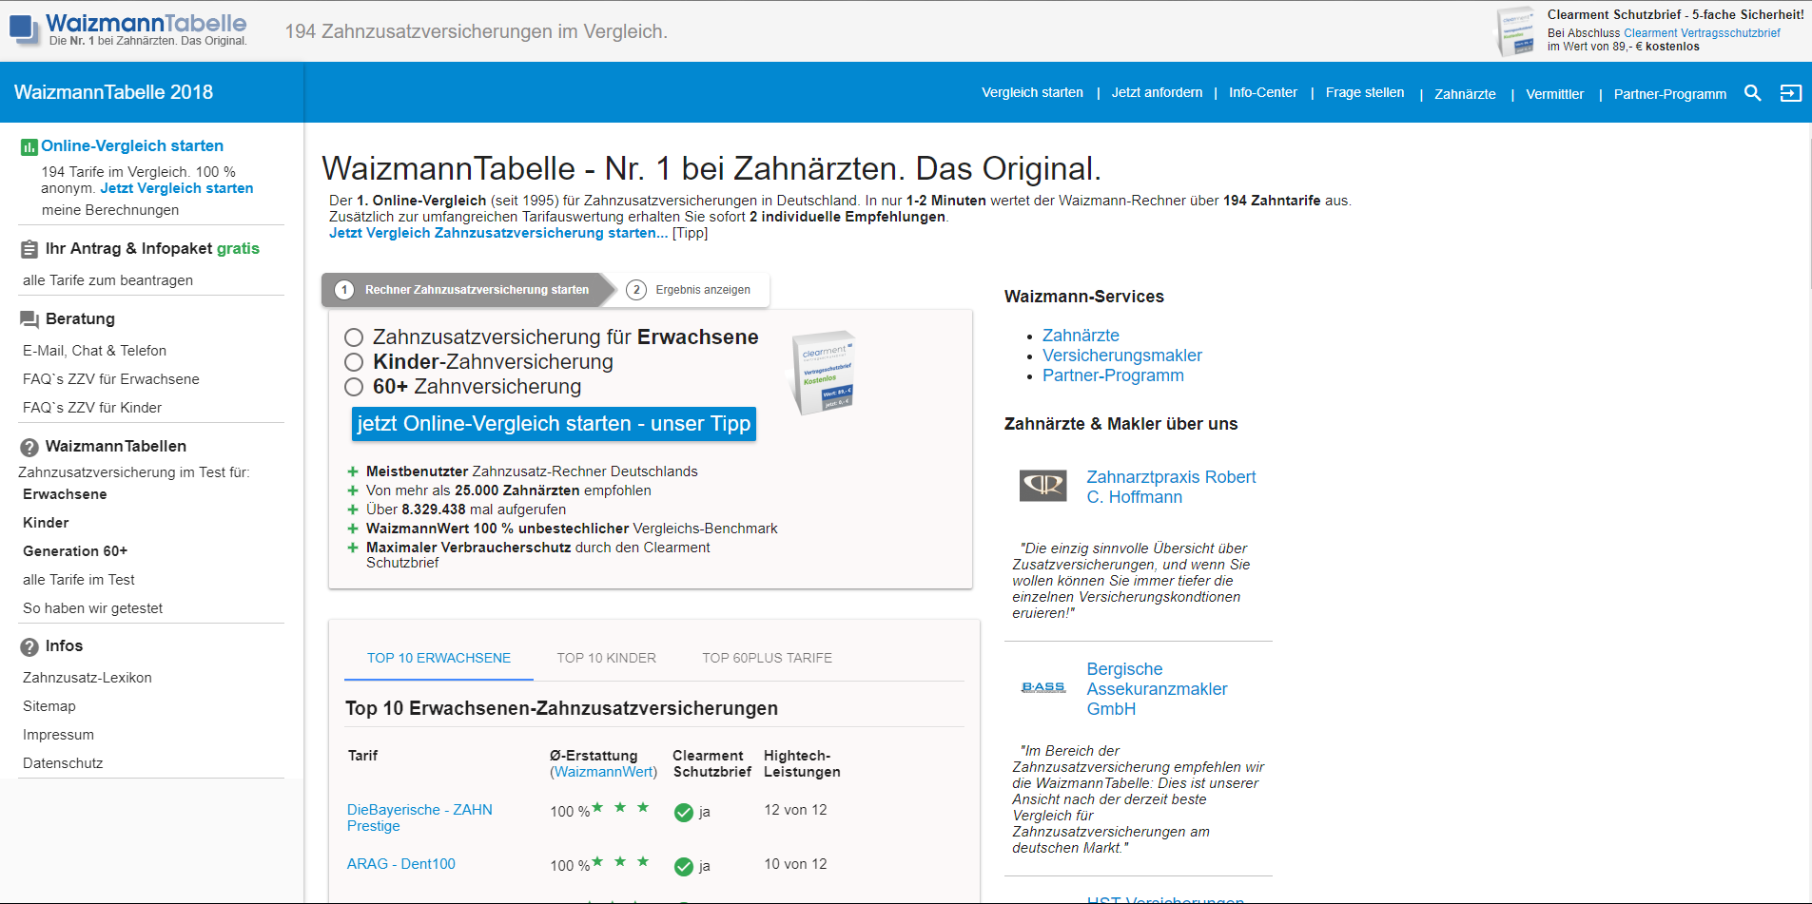The image size is (1812, 904).
Task: Open Generation 60+ sidebar link
Action: 75,551
